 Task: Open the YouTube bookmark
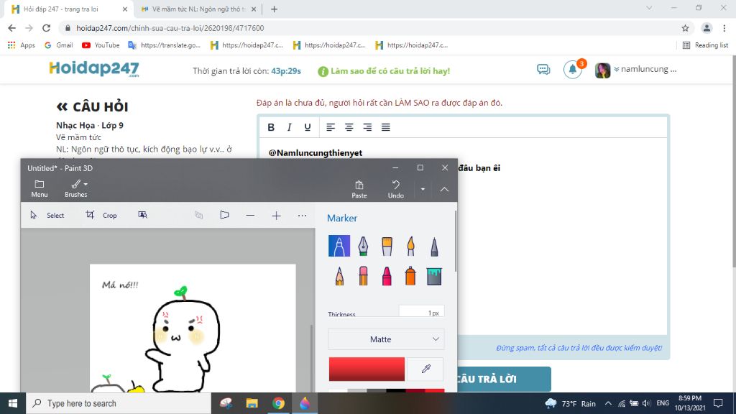tap(101, 45)
